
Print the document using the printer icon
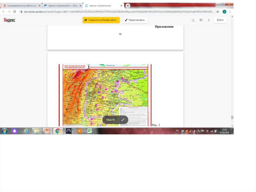point(201,20)
